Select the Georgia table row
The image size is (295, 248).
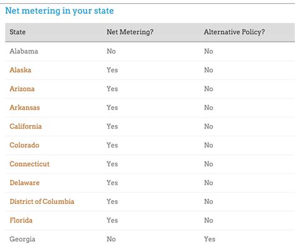click(x=150, y=239)
